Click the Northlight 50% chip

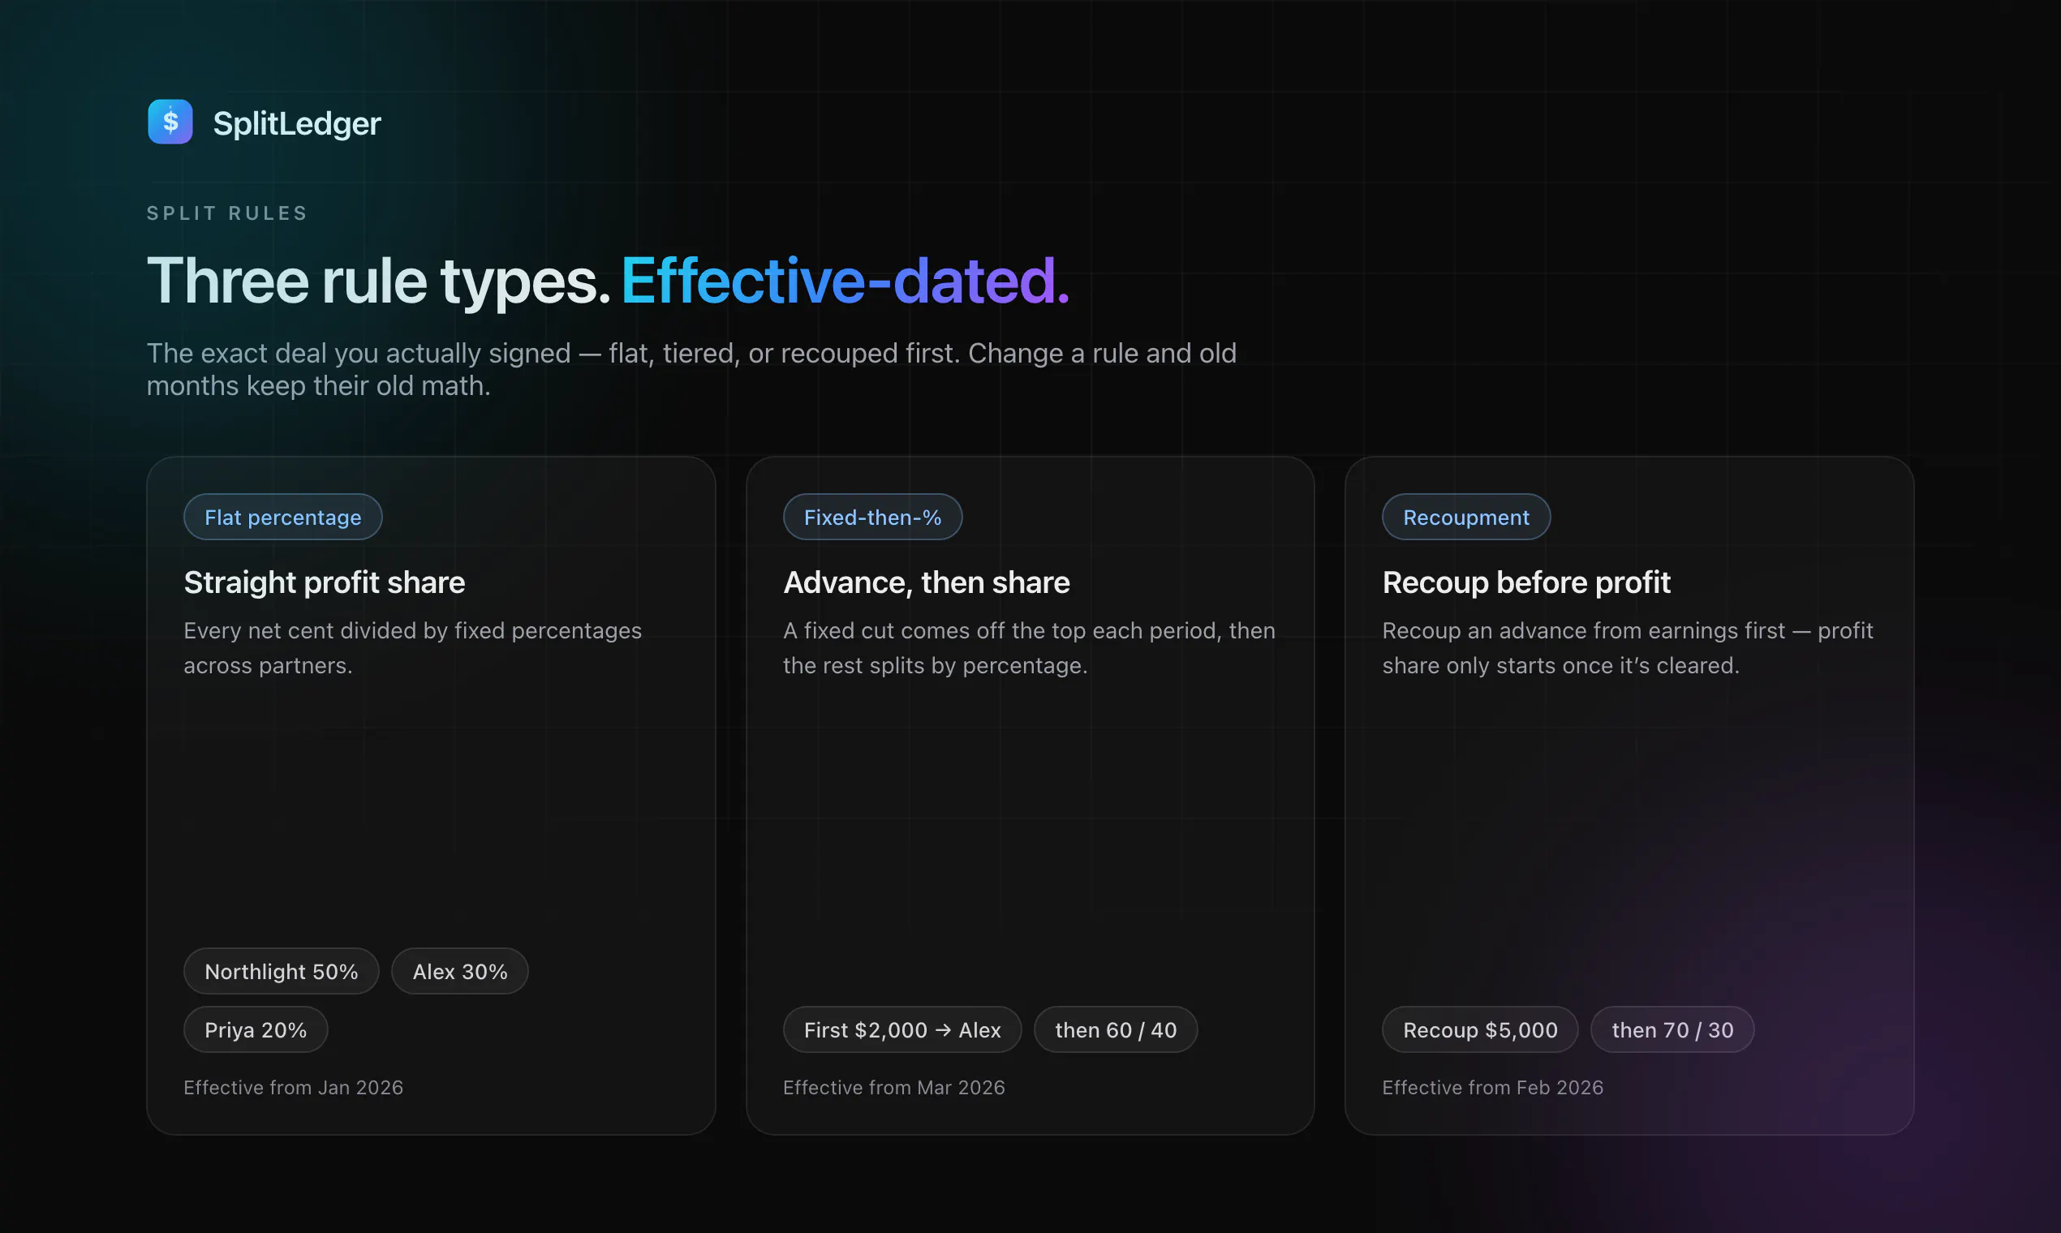click(281, 971)
